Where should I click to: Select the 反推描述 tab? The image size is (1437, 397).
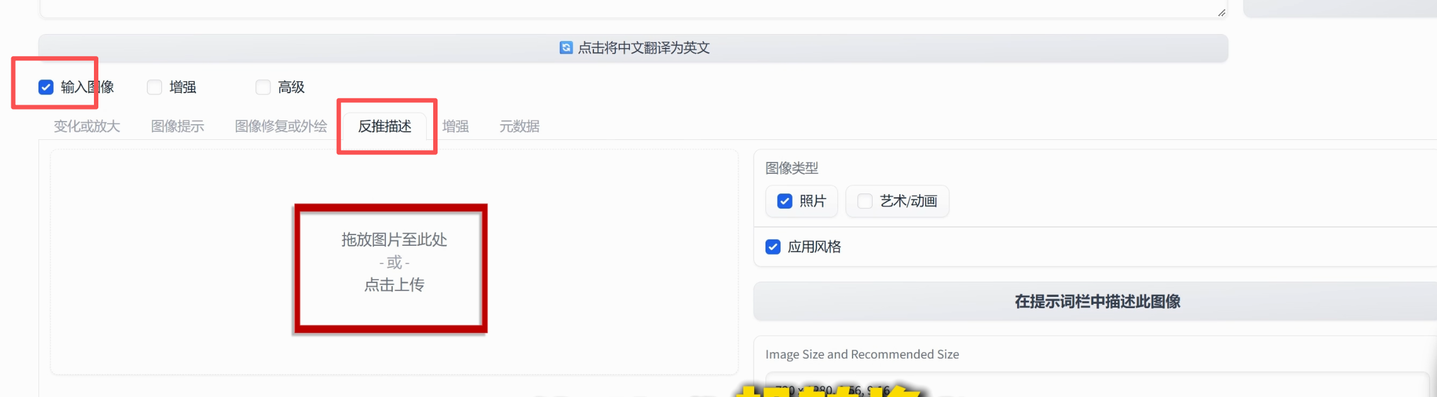[385, 126]
